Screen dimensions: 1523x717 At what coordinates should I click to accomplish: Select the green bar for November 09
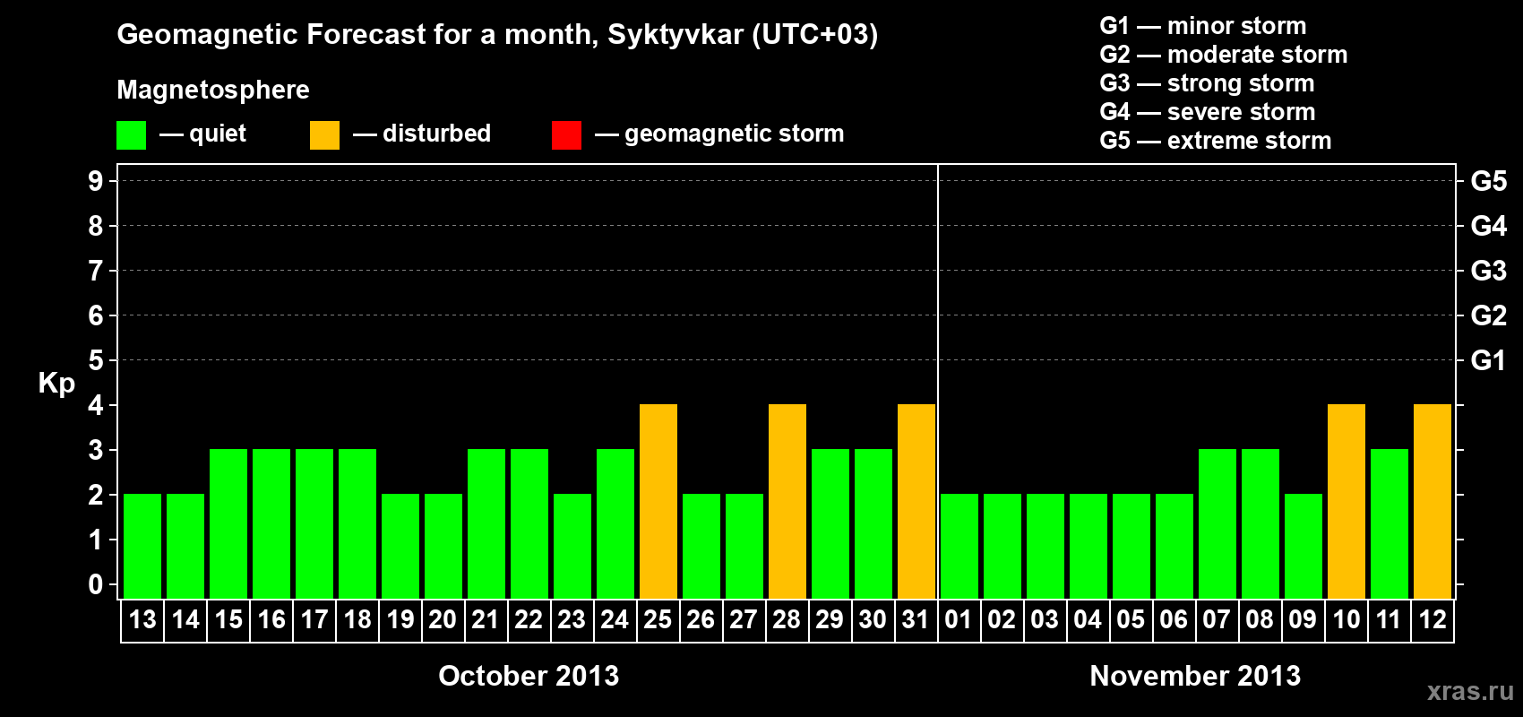click(x=1304, y=546)
